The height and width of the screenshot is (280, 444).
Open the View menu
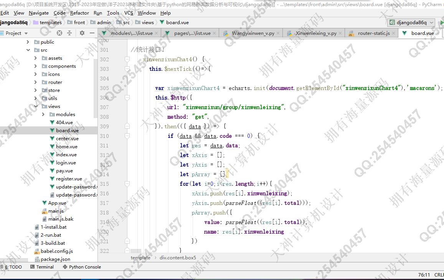19,13
